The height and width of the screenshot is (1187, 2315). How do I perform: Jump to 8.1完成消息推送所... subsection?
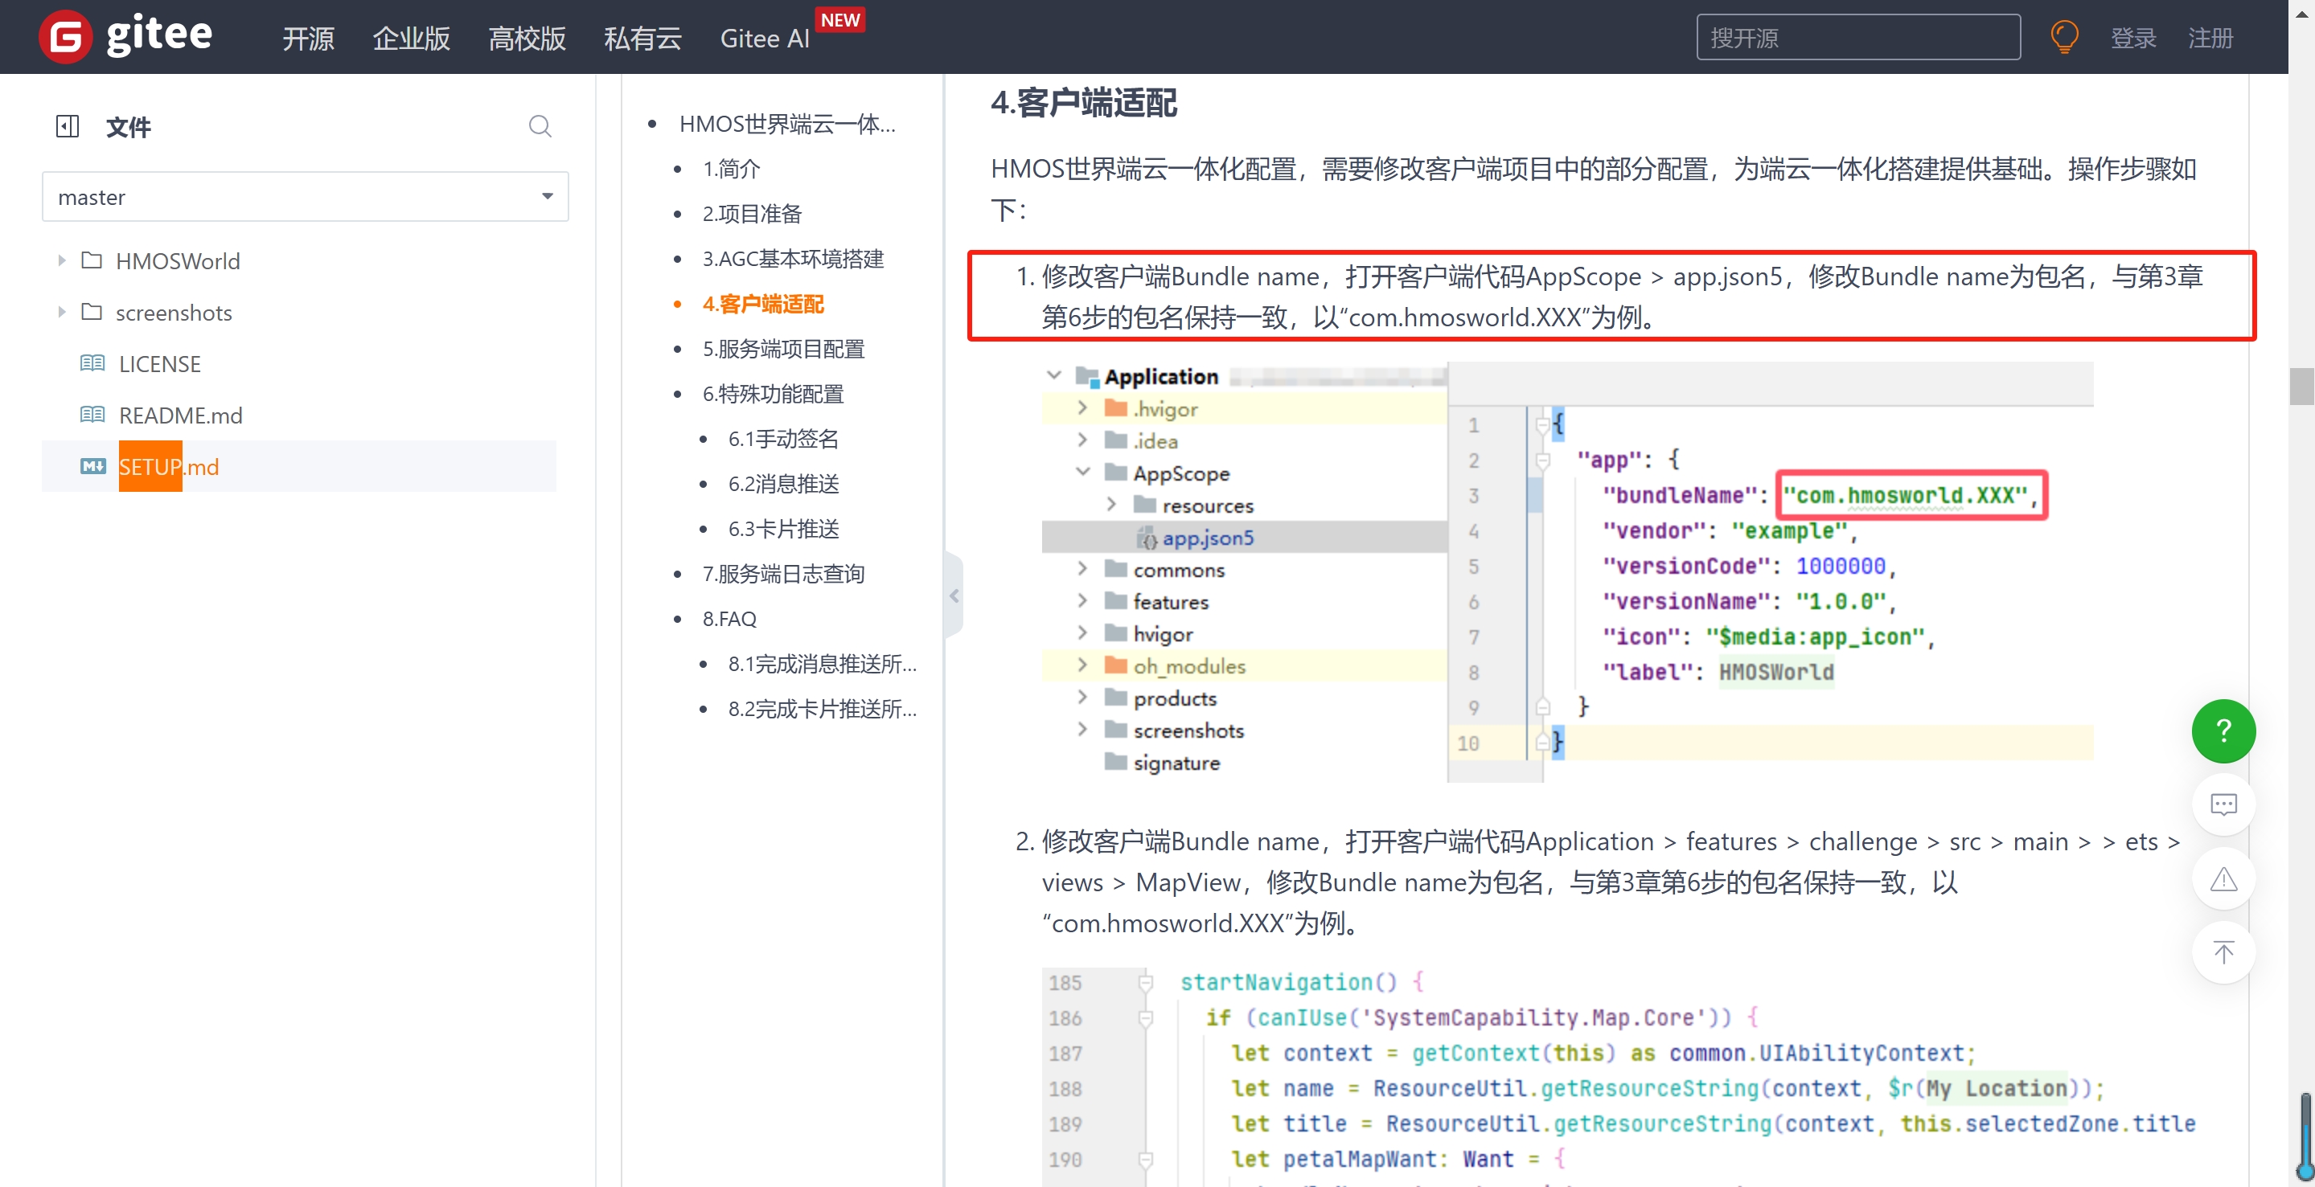point(823,664)
